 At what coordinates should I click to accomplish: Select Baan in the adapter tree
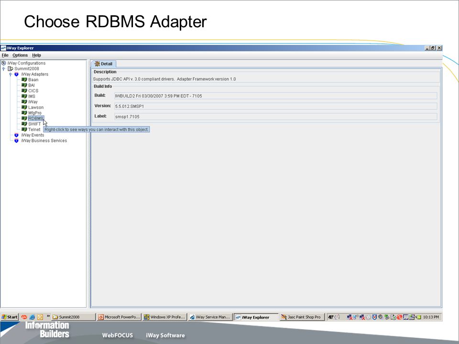click(x=33, y=80)
